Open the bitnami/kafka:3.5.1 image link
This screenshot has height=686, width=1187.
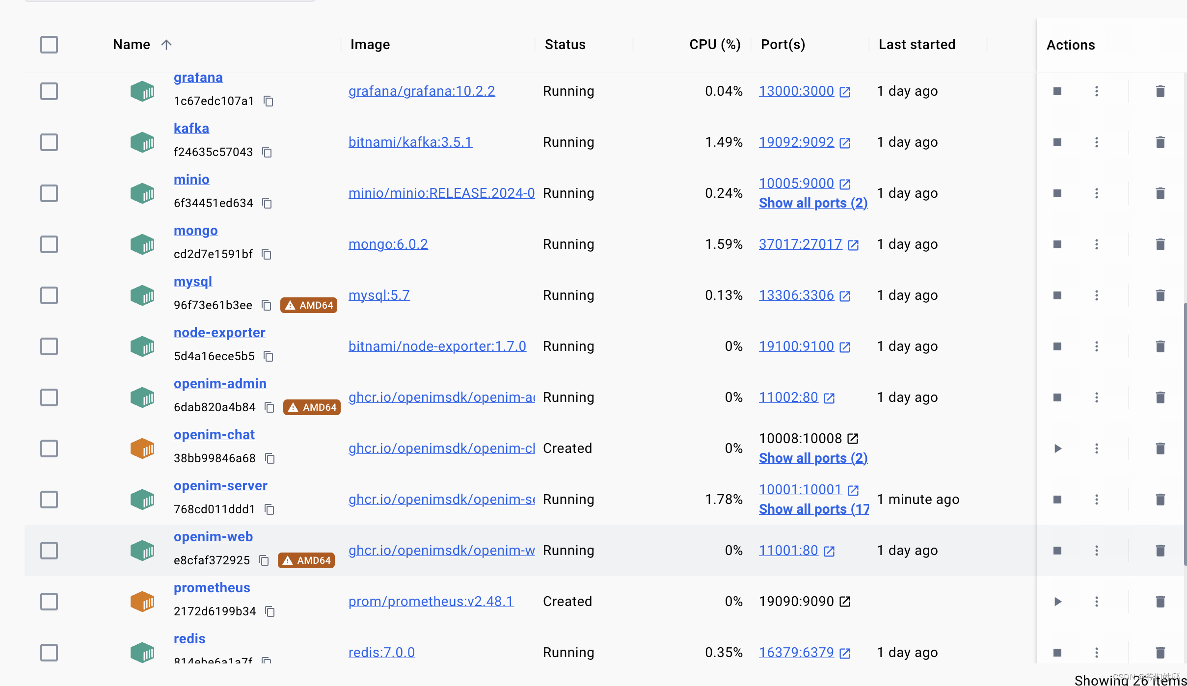click(410, 142)
